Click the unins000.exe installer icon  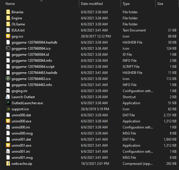8,121
